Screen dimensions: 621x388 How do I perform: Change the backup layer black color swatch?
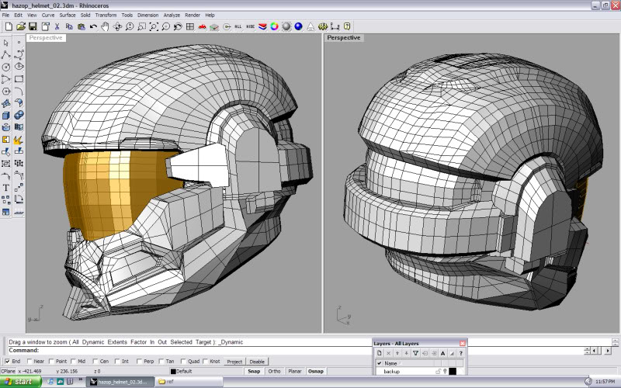tap(453, 372)
